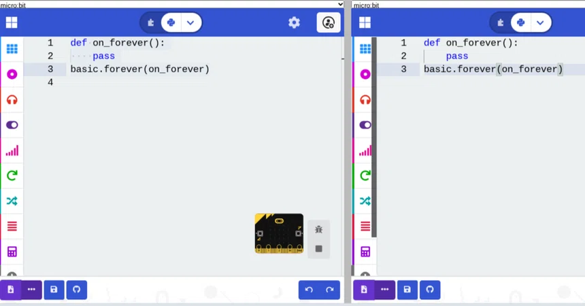Switch to Python view in right editor
The image size is (585, 306).
[x=521, y=22]
